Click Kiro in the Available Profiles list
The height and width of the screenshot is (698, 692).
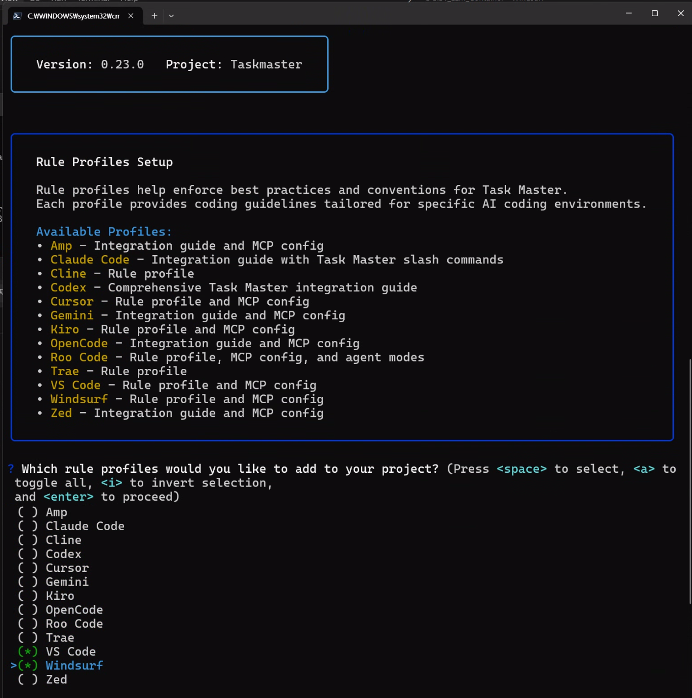(x=65, y=330)
